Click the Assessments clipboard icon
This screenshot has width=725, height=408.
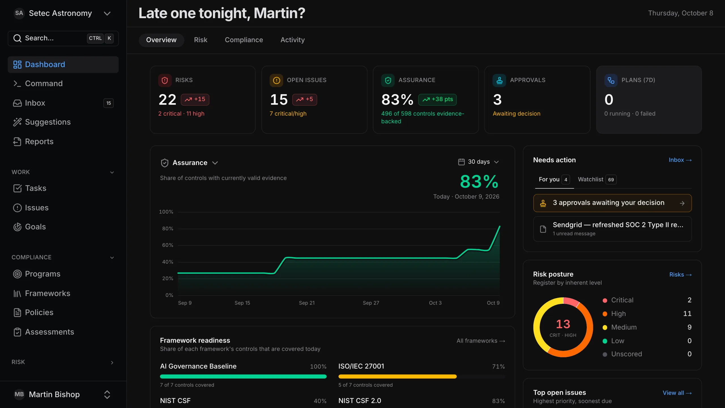click(17, 332)
